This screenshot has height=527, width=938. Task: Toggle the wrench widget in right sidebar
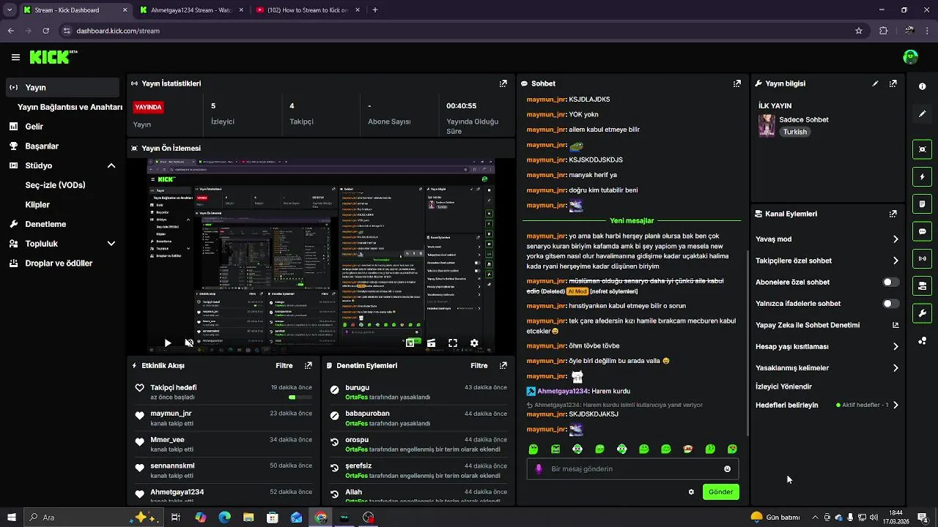pyautogui.click(x=922, y=313)
